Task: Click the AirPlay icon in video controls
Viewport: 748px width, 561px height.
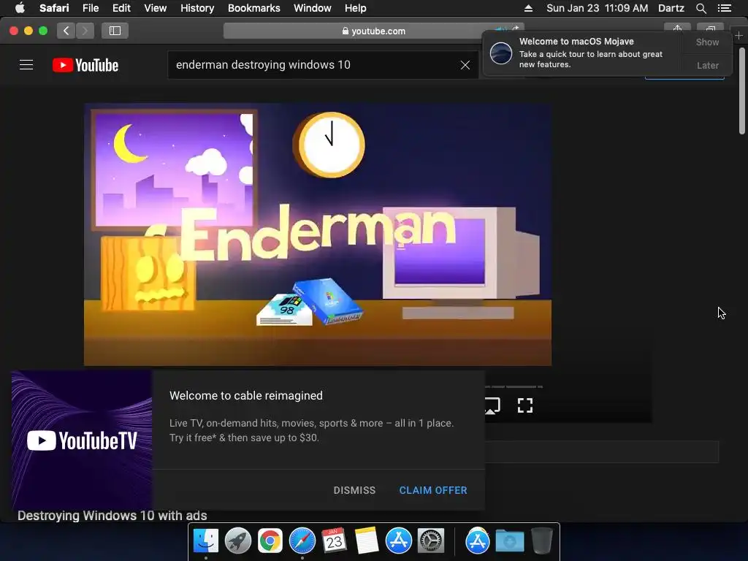Action: 492,405
